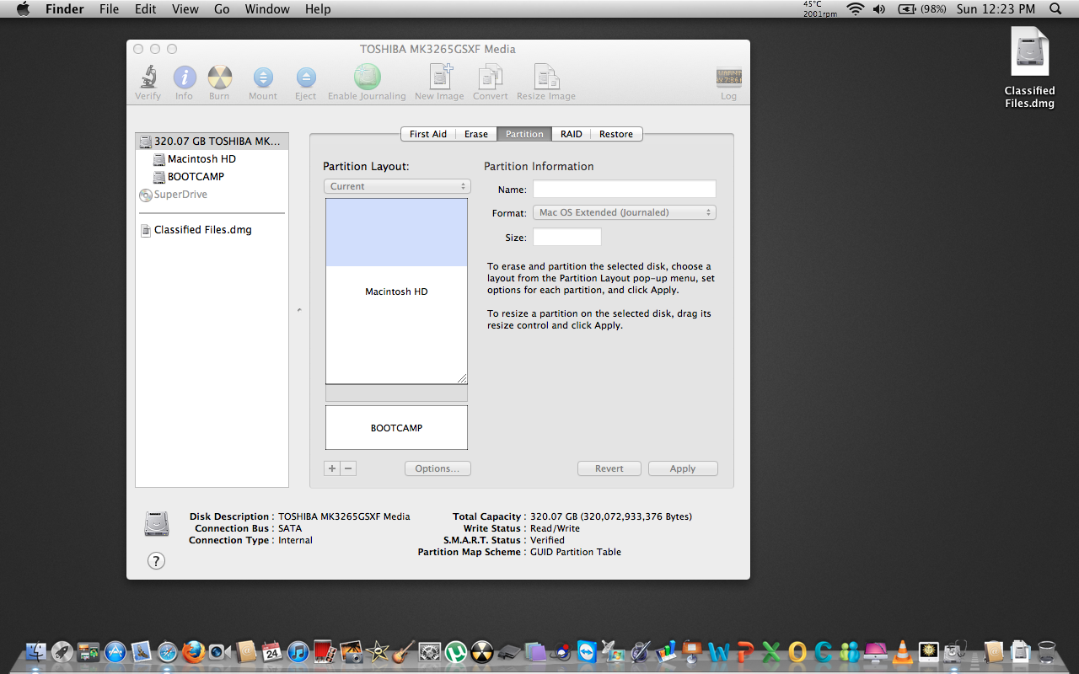Select 320.07 GB TOSHIBA disk in sidebar

coord(212,142)
